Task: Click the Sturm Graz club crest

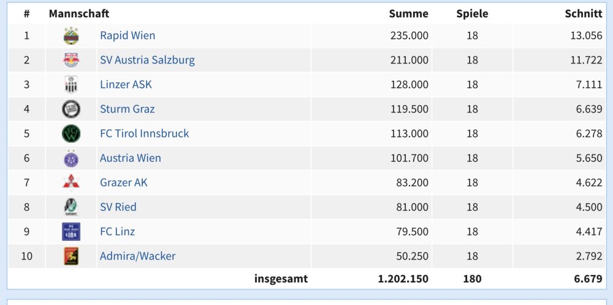Action: (x=71, y=109)
